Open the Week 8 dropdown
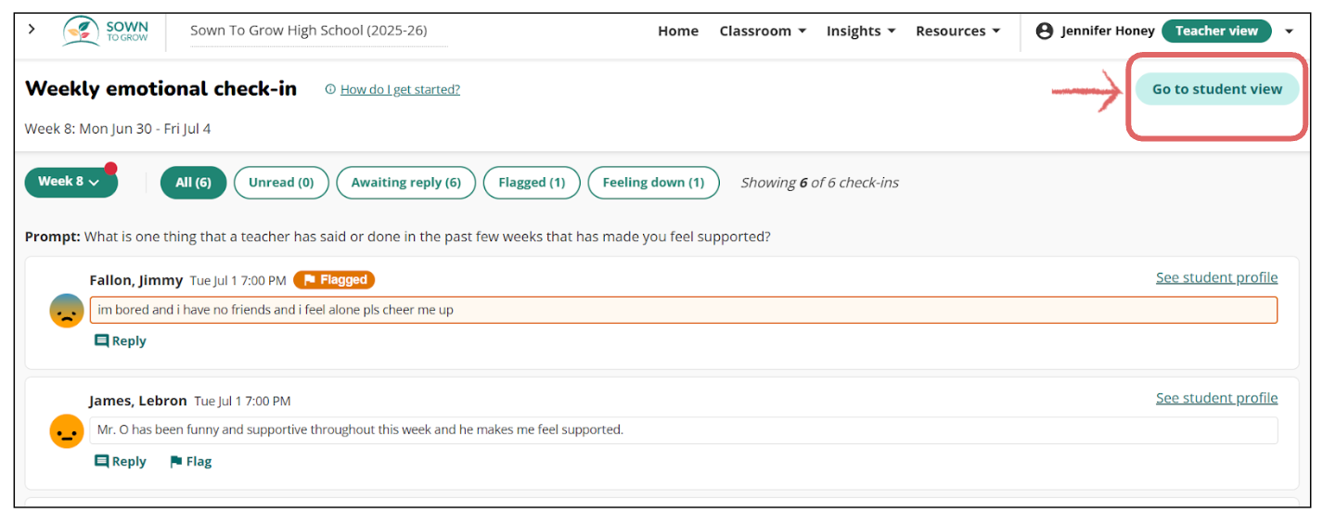 tap(70, 182)
